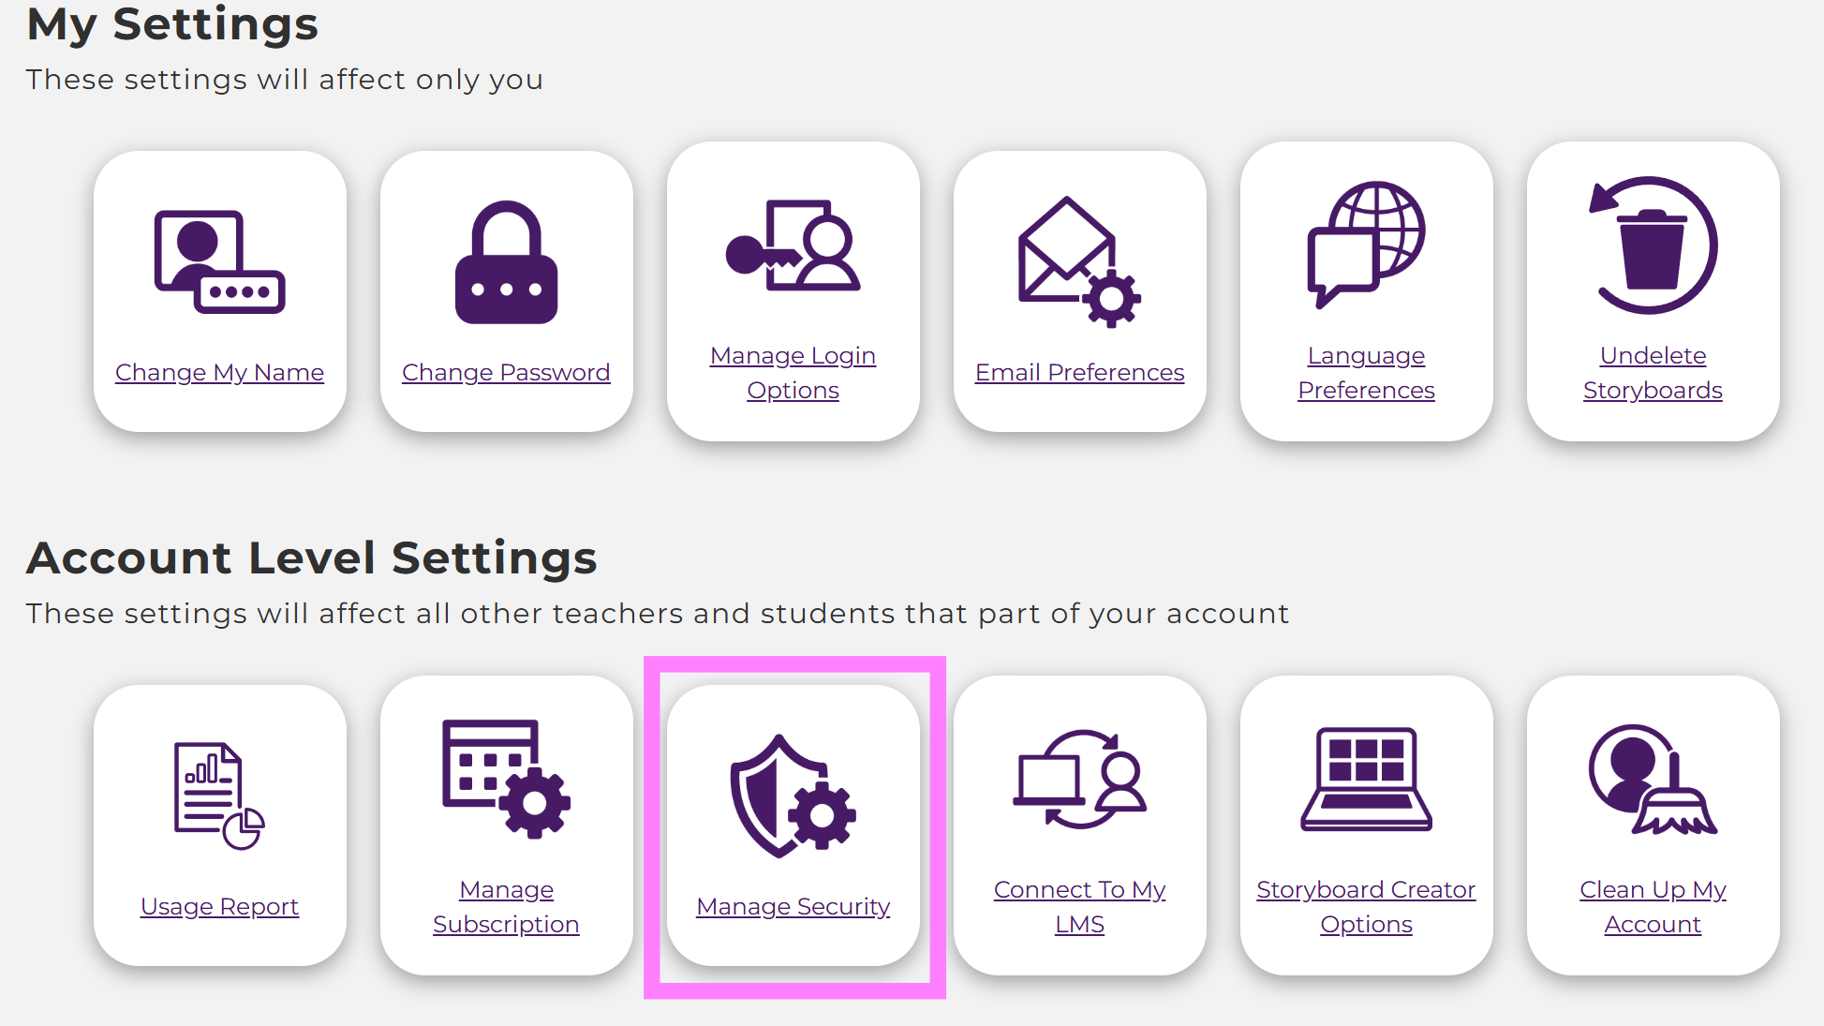This screenshot has width=1824, height=1026.
Task: Click the Change My Name profile icon
Action: 219,261
